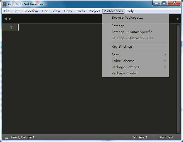Go to previous tab with left arrow

(6, 19)
